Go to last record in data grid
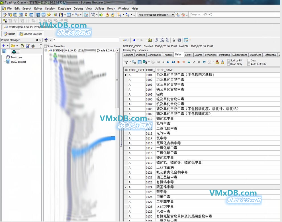282x222 pixels. pyautogui.click(x=173, y=62)
